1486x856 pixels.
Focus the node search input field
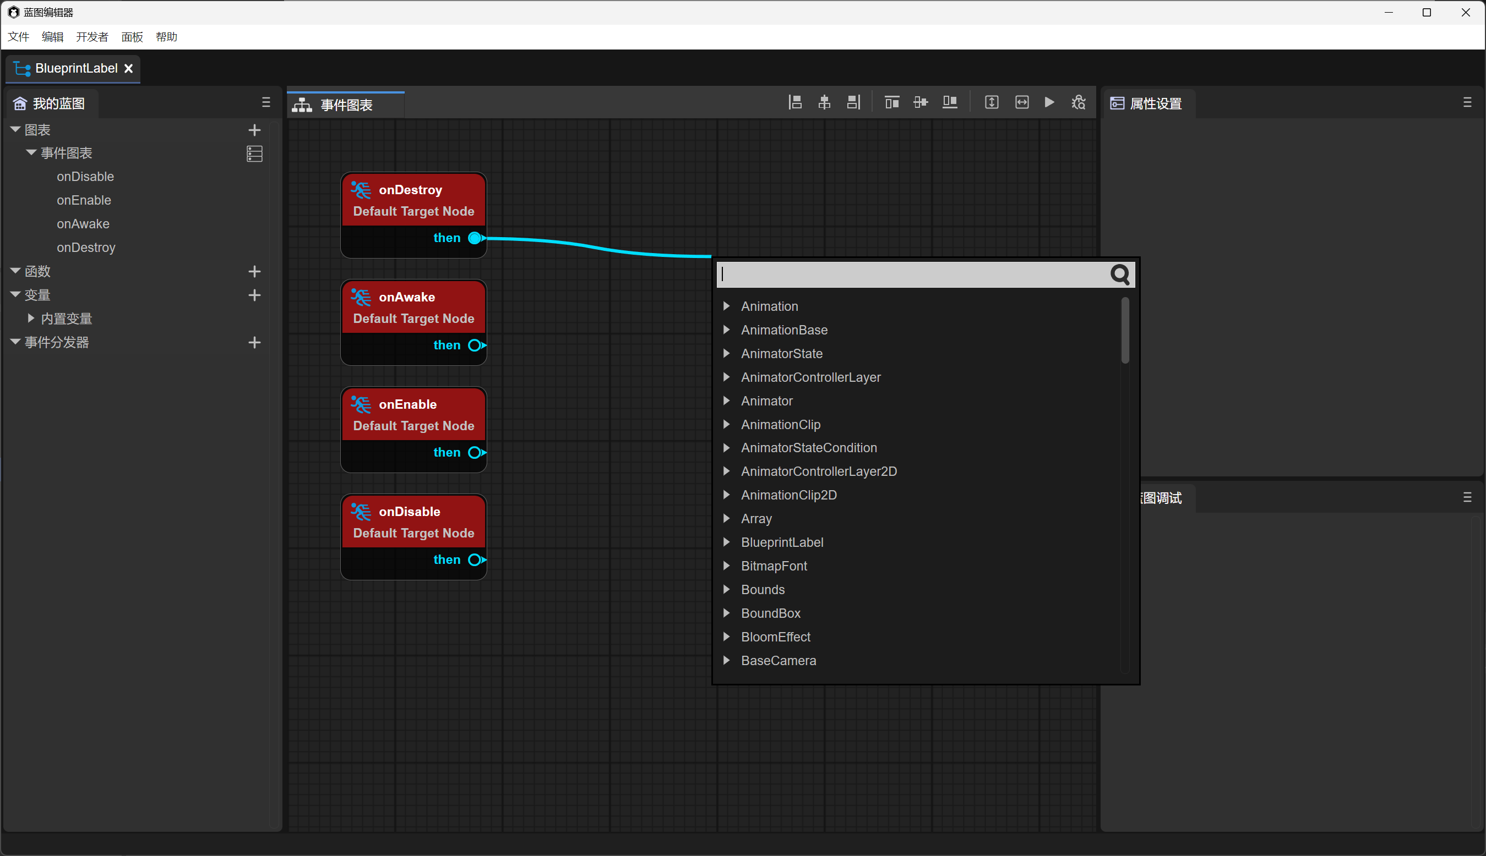click(912, 275)
